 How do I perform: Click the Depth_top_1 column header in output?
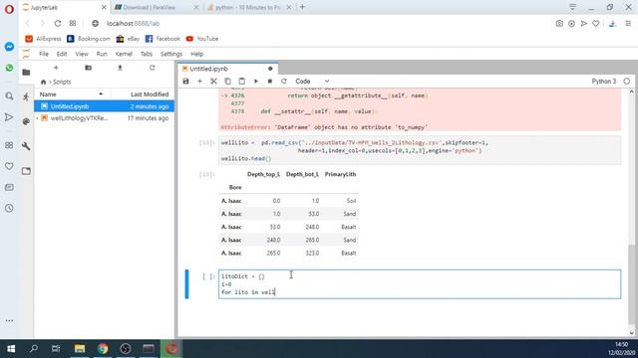[263, 174]
